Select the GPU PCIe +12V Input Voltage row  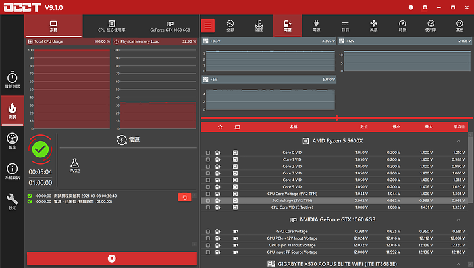pyautogui.click(x=334, y=238)
